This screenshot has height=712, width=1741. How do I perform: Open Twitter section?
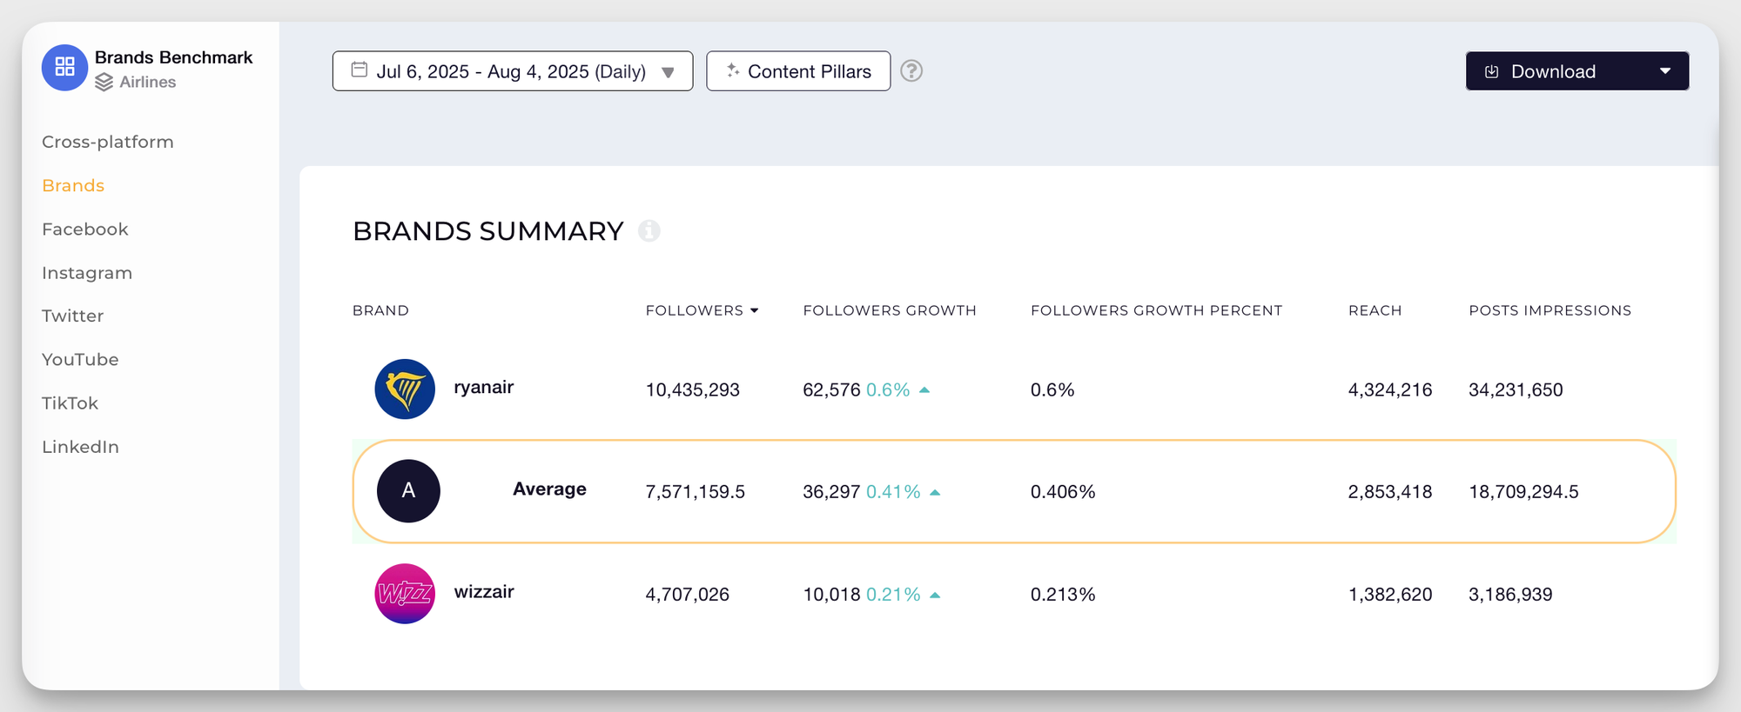point(73,316)
